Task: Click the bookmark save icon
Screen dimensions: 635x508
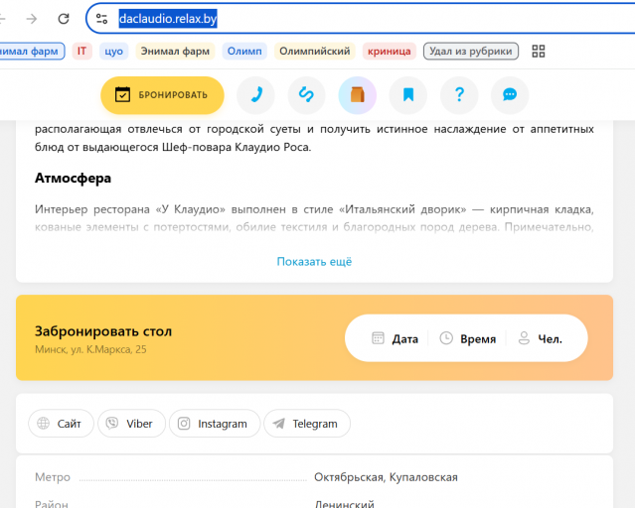Action: tap(408, 95)
